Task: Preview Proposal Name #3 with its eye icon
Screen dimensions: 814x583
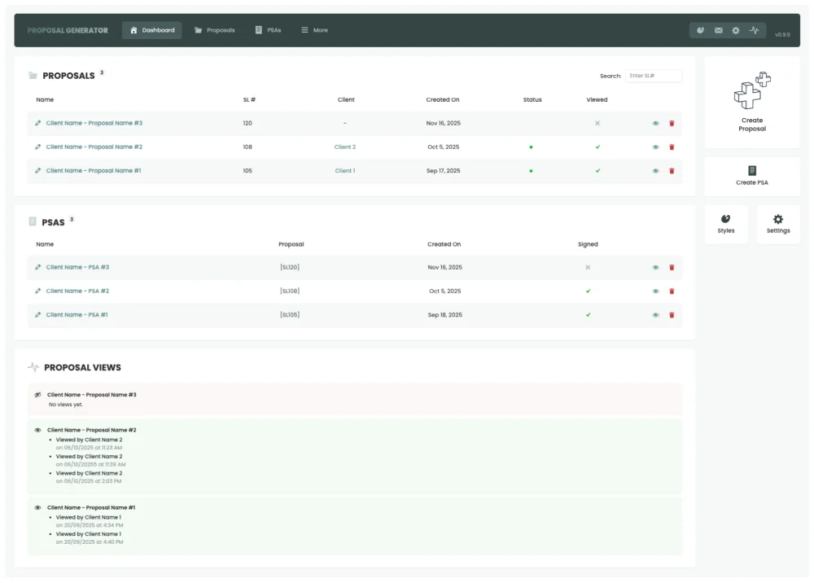Action: point(654,123)
